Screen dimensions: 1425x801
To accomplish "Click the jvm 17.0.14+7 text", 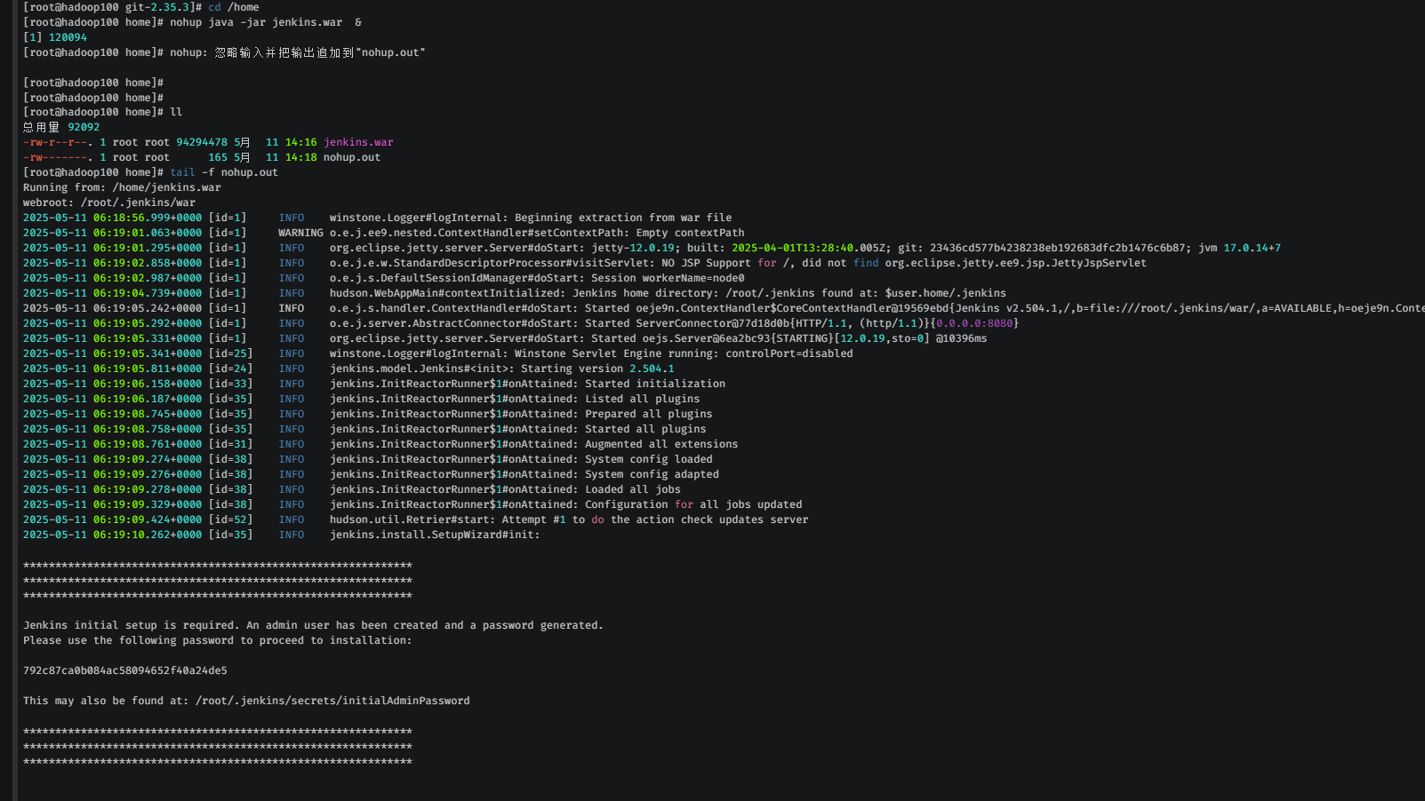I will pos(1239,248).
